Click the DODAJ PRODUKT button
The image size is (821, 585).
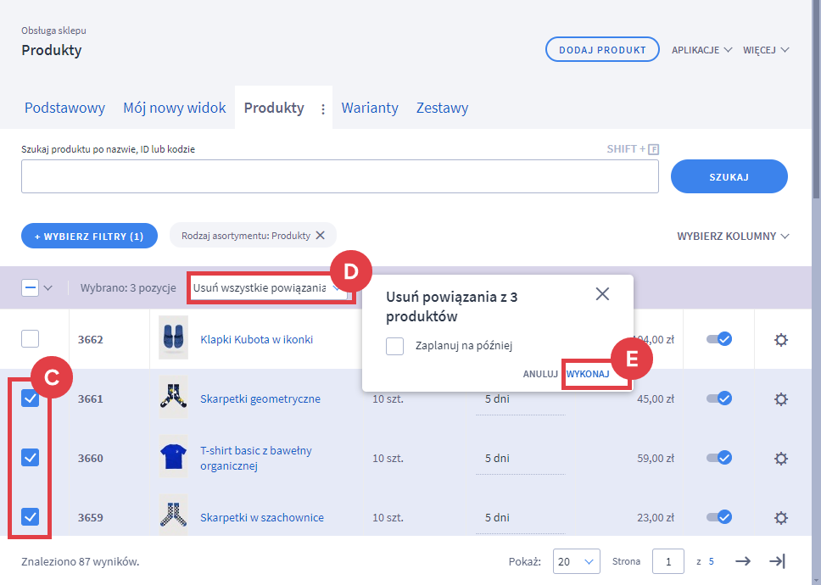(602, 50)
